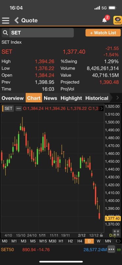Add SET to Watch List
This screenshot has height=265, width=122.
pyautogui.click(x=103, y=32)
